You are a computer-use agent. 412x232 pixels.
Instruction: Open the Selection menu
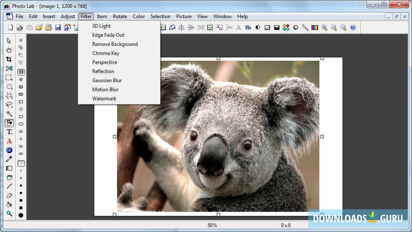[x=160, y=17]
